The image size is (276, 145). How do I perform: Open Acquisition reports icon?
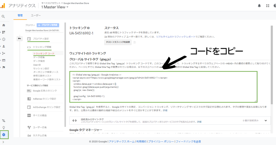click(4, 53)
